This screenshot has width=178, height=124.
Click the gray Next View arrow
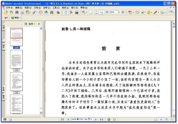(x=115, y=119)
